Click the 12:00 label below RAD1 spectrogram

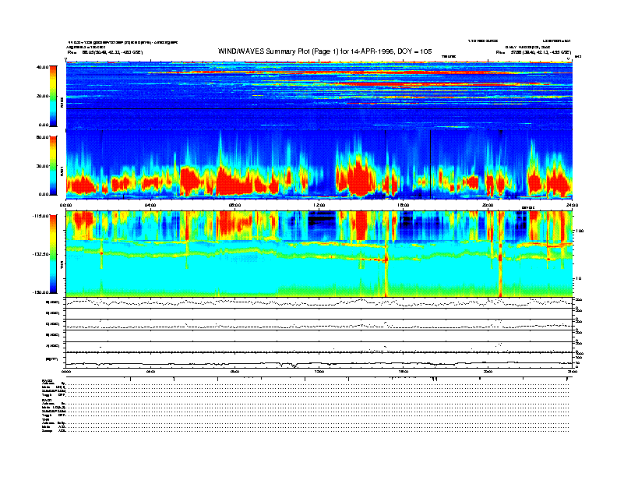[x=319, y=205]
